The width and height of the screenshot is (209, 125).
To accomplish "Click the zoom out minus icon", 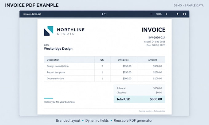I will click(x=151, y=14).
